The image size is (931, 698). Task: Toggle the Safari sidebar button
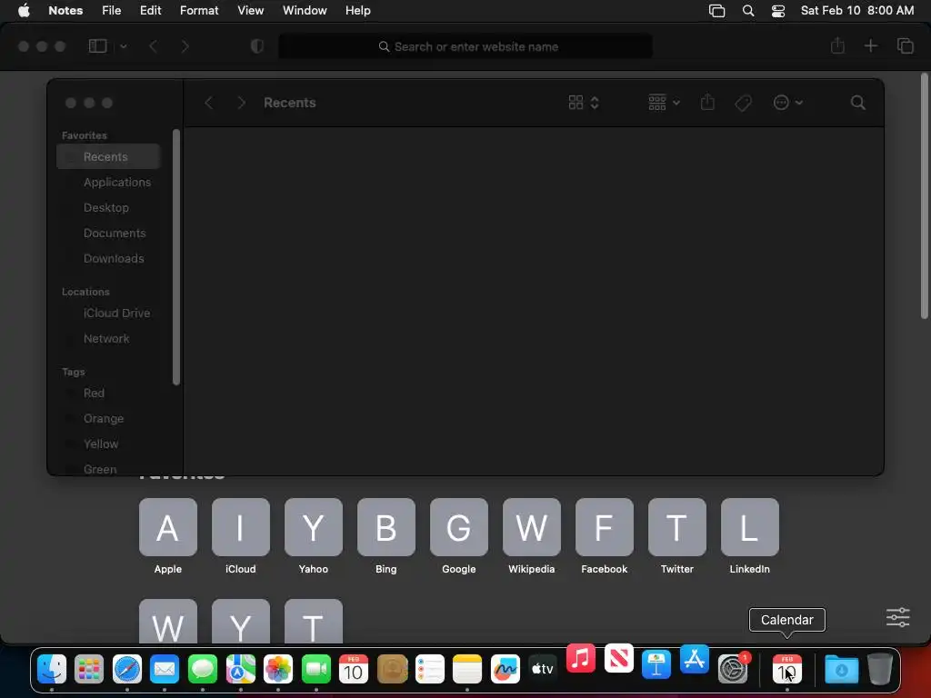click(x=98, y=45)
